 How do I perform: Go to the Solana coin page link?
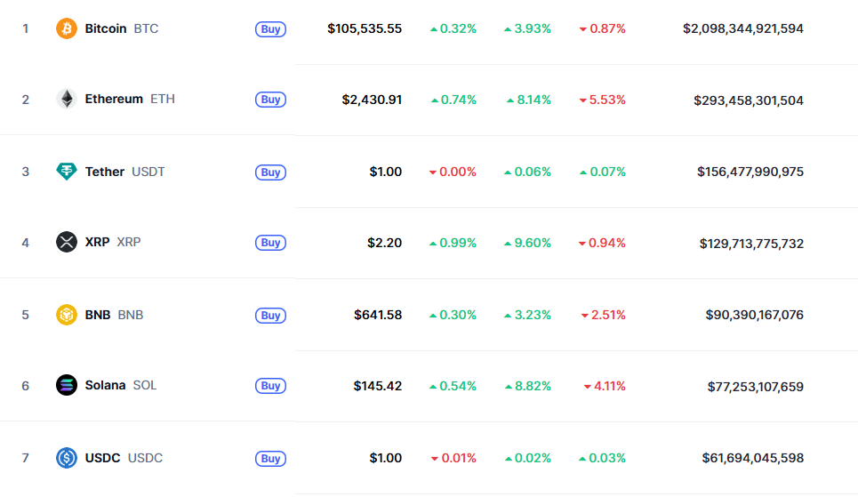[x=105, y=385]
